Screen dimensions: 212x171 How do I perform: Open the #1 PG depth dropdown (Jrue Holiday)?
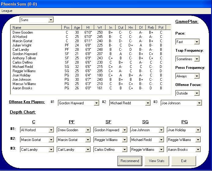[x=184, y=130]
